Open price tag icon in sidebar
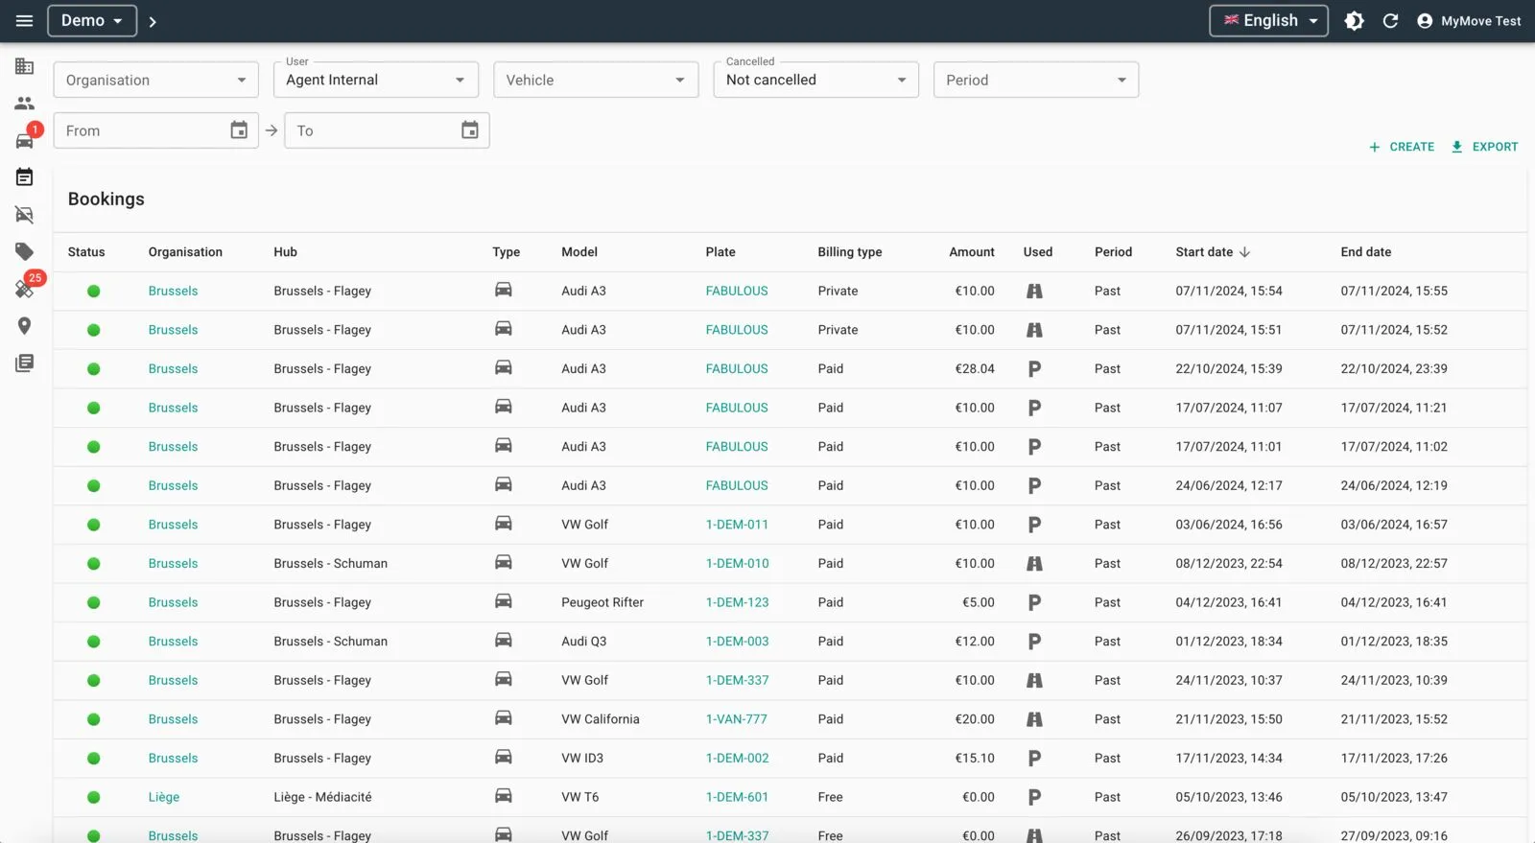 24,251
